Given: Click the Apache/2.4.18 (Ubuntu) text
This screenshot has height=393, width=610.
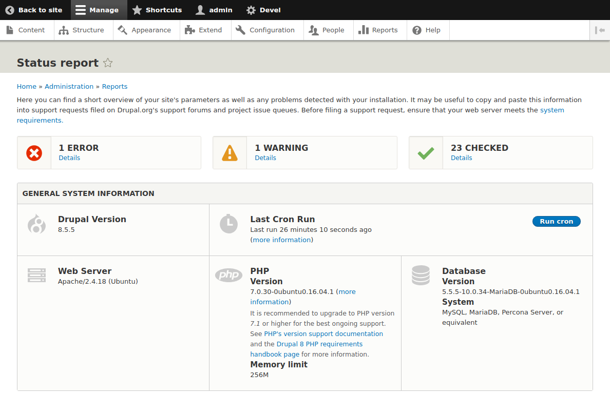Looking at the screenshot, I should pos(98,282).
